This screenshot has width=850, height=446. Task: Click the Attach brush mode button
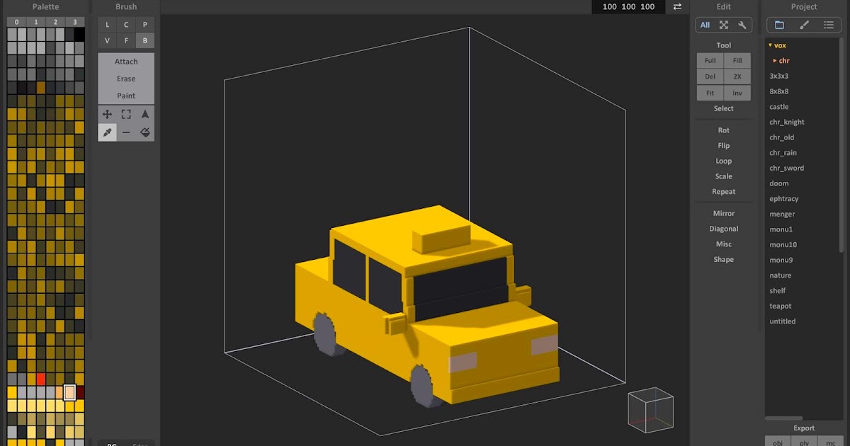pyautogui.click(x=125, y=61)
